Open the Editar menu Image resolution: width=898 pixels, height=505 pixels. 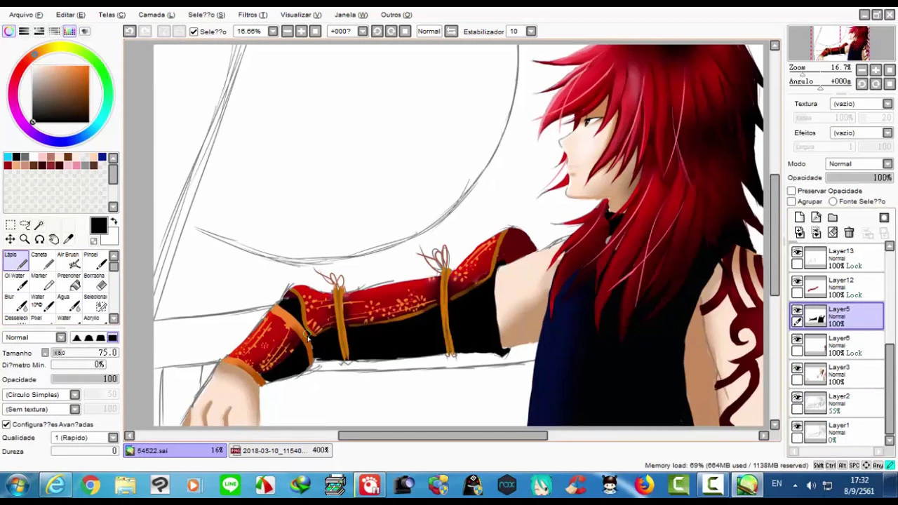(x=70, y=15)
